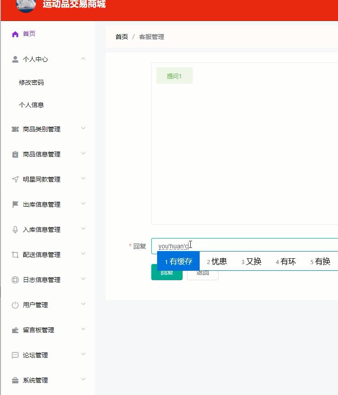Expand the 明星同款管理 chevron

(x=83, y=178)
